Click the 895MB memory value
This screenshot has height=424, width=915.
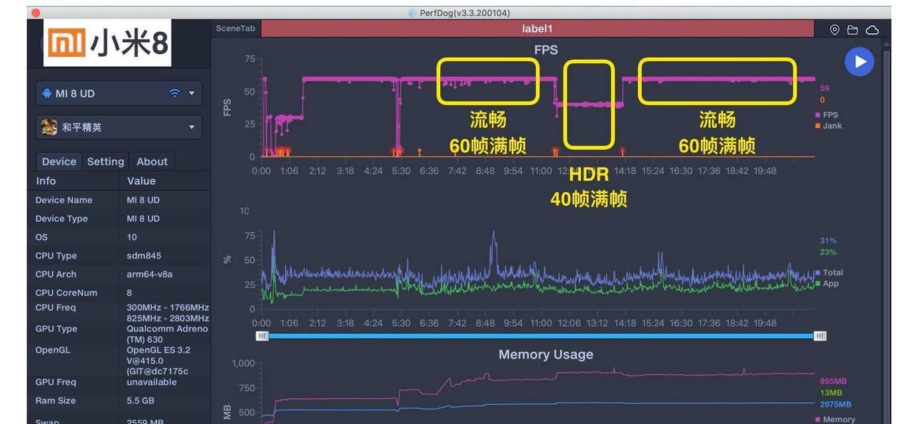[x=833, y=382]
